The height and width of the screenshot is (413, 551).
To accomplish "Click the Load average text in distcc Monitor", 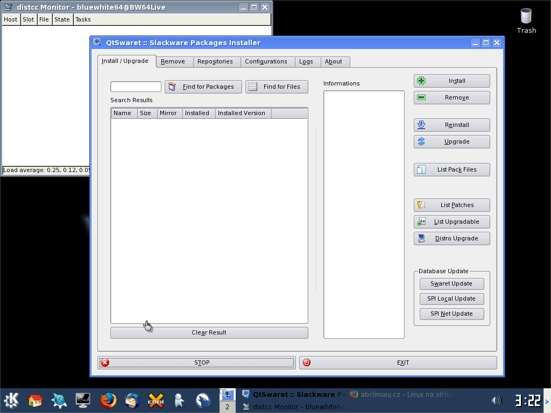I will (x=46, y=170).
